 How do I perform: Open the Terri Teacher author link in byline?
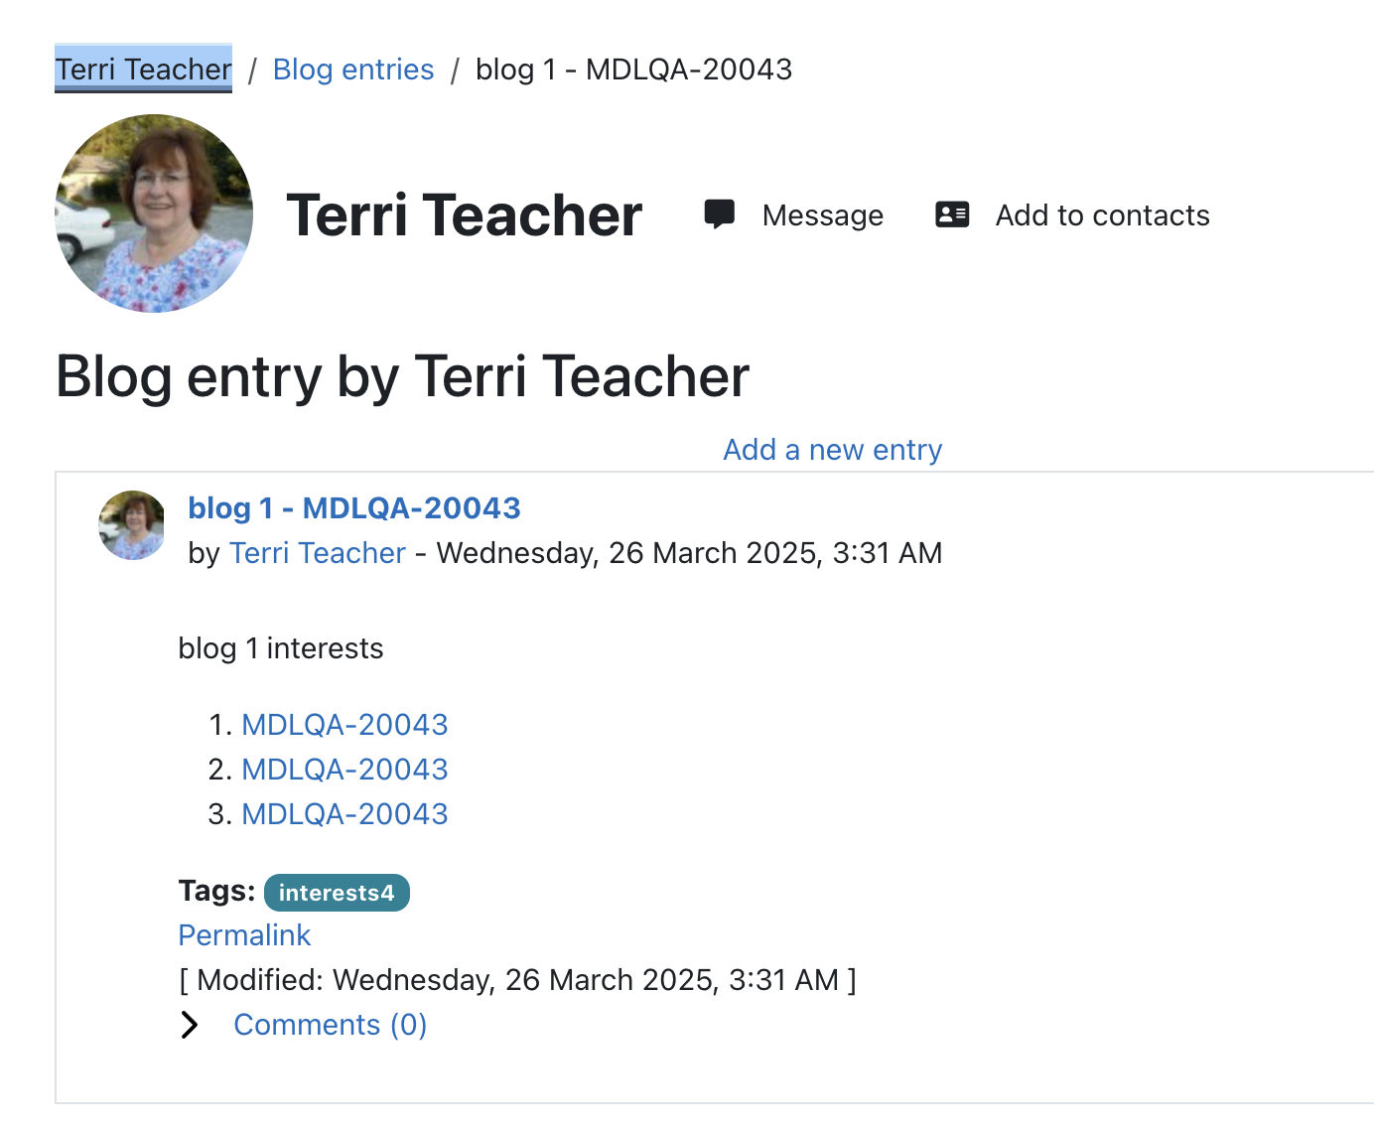click(318, 553)
